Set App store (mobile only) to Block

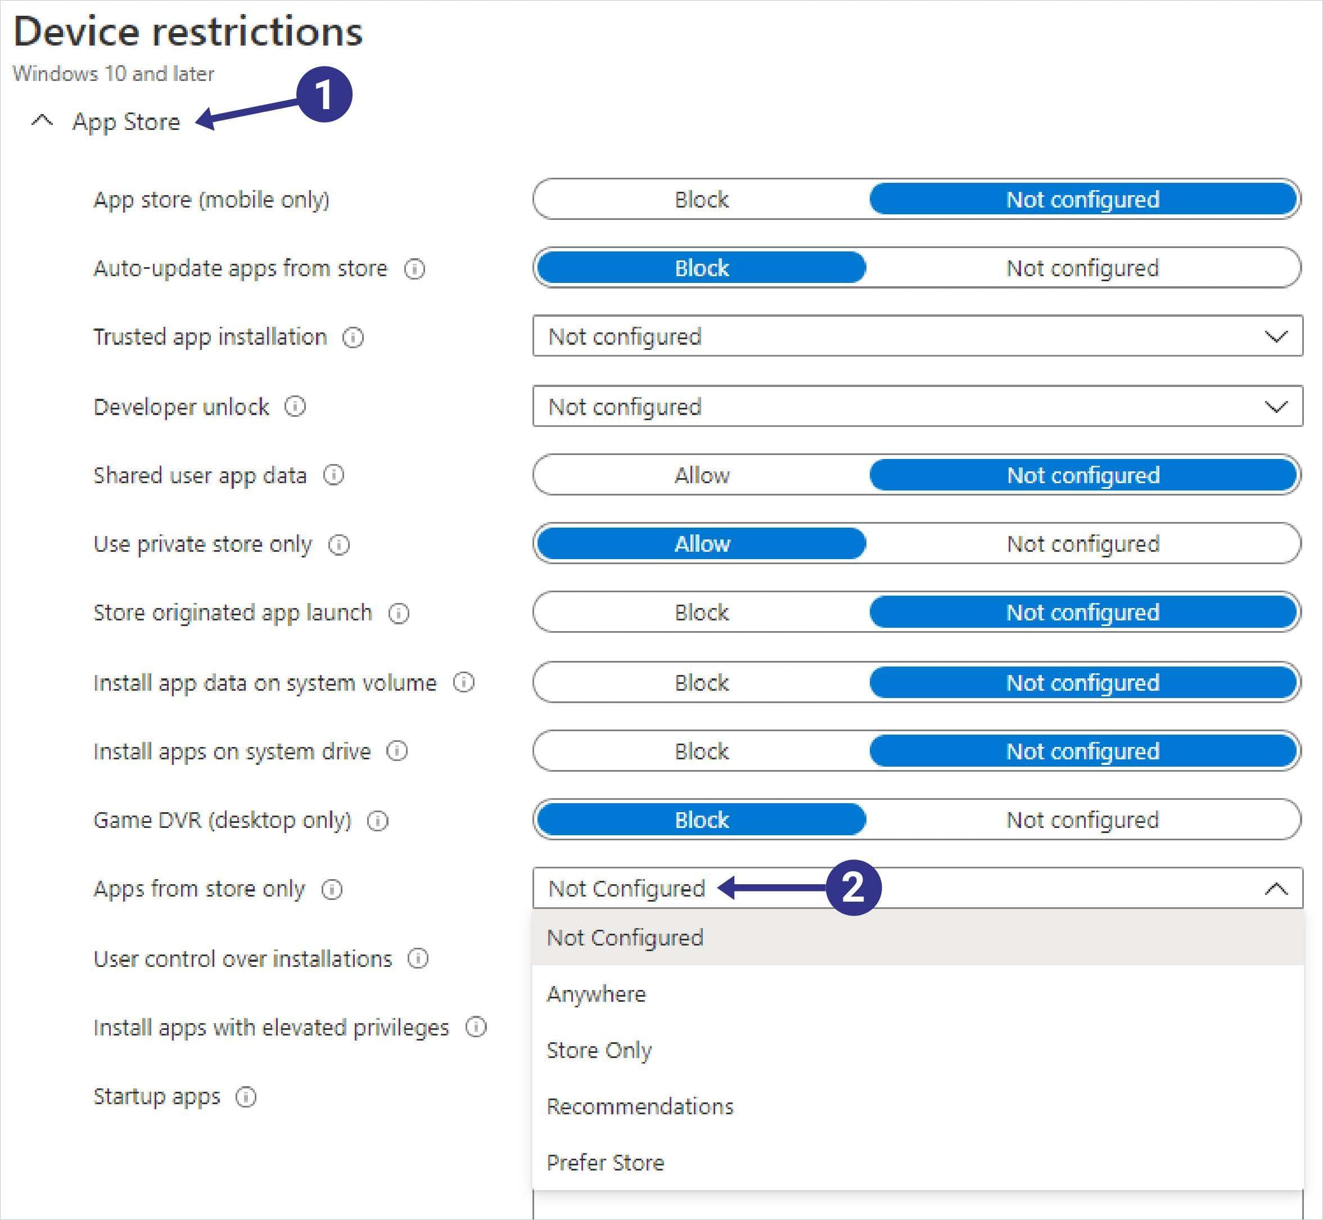[x=702, y=199]
